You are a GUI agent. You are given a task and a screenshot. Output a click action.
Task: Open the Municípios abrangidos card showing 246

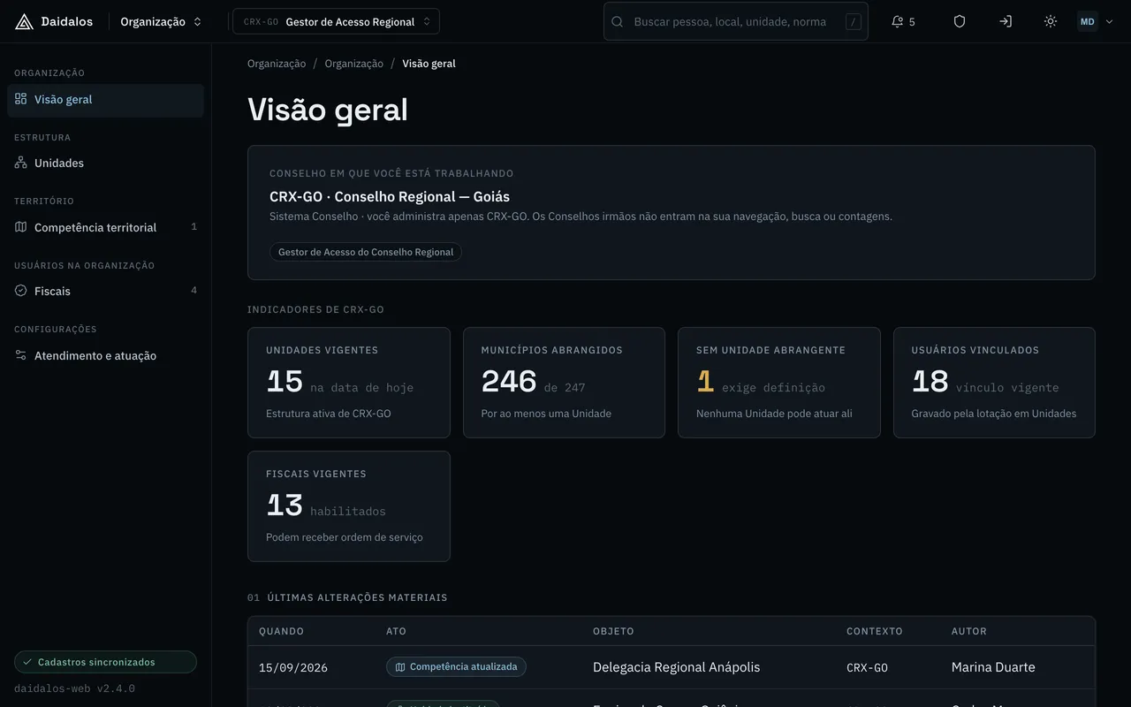(564, 383)
